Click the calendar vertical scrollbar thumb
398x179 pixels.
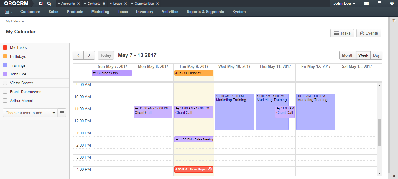tap(379, 132)
